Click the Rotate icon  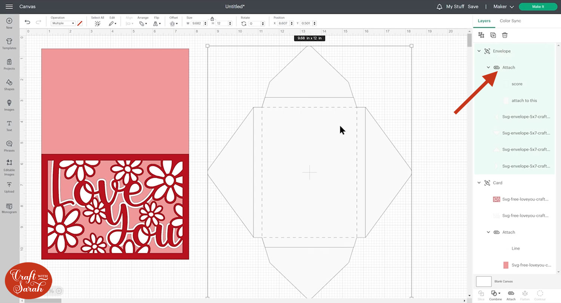pyautogui.click(x=244, y=23)
